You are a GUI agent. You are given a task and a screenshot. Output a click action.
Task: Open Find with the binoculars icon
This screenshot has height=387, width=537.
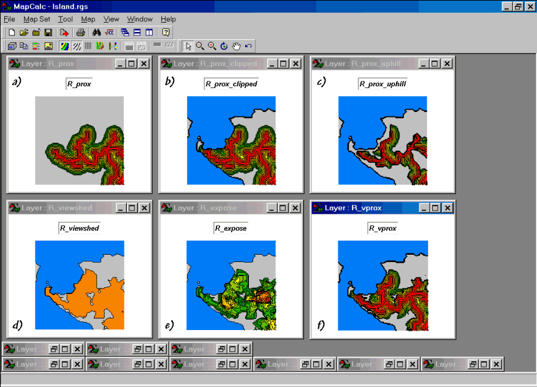point(97,32)
